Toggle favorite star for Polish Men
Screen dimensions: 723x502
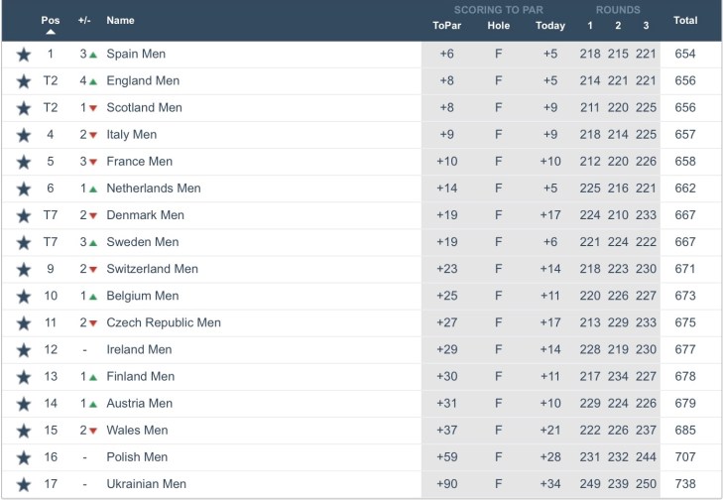pos(24,457)
